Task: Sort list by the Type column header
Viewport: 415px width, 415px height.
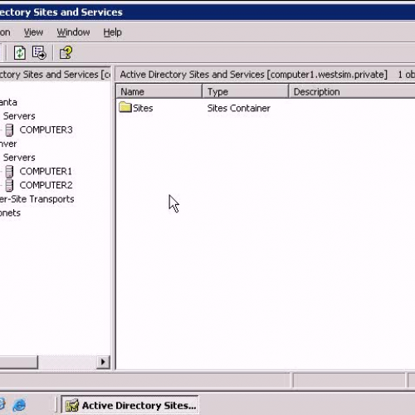Action: point(246,91)
